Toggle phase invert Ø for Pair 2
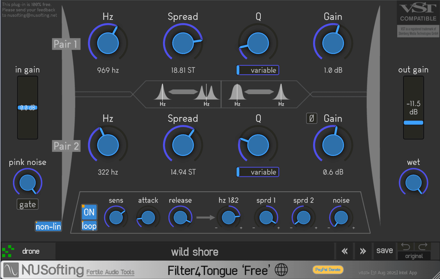The image size is (440, 279). pyautogui.click(x=312, y=118)
